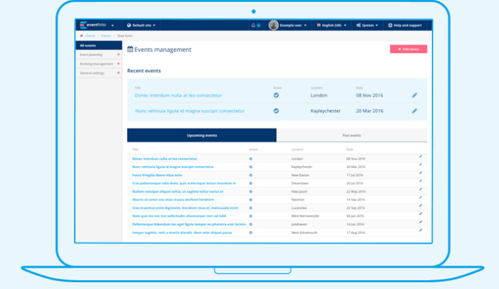Screen dimensions: 499x289
Task: Click the Events management calendar icon
Action: coord(130,49)
